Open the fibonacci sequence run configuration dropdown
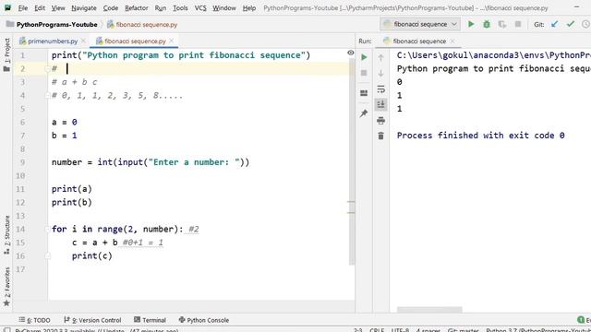This screenshot has height=332, width=591. (x=420, y=24)
